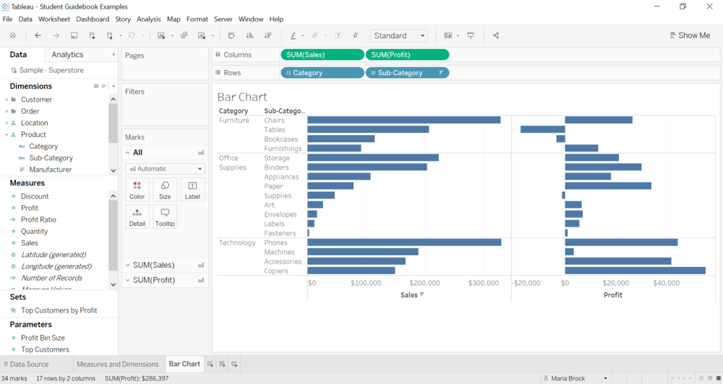Click the swap rows and columns icon
The height and width of the screenshot is (384, 723).
pyautogui.click(x=231, y=35)
